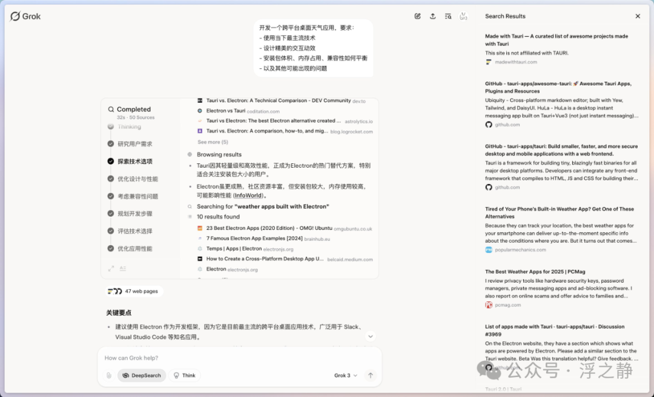Click the pcmag.com source icon
Viewport: 654px width, 397px height.
click(489, 305)
